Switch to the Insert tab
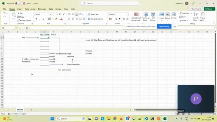Screen dimensions: 217x122 pos(20,9)
